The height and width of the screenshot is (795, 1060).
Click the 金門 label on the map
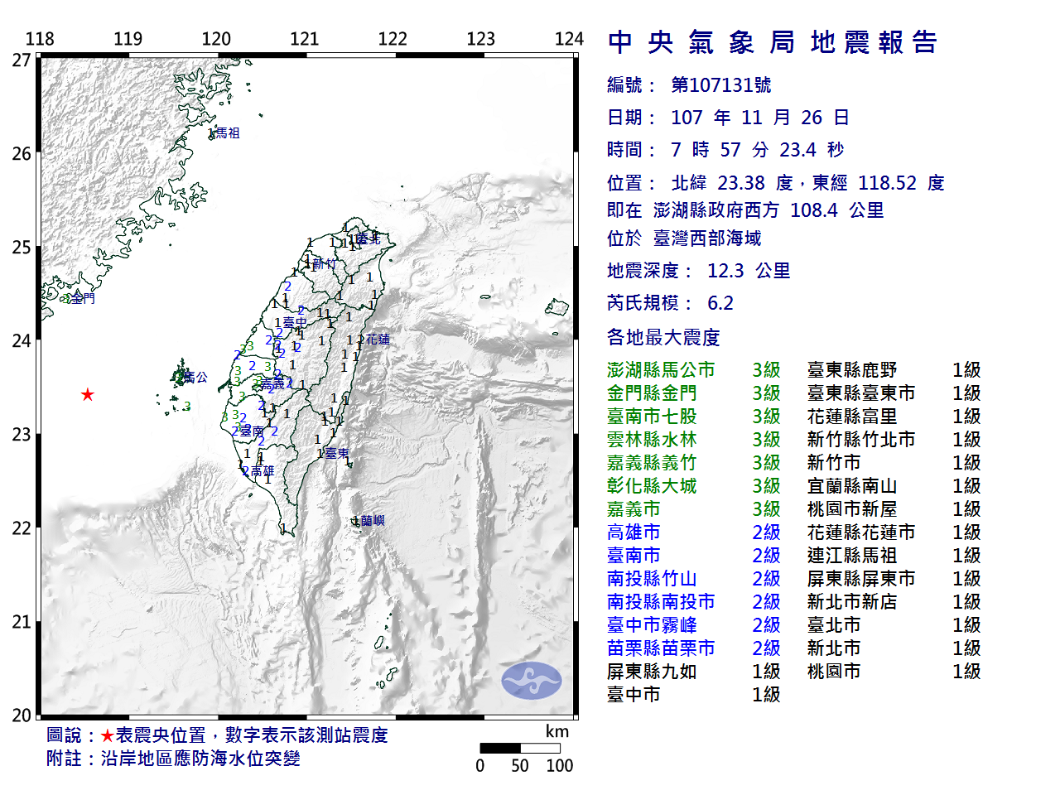[x=83, y=298]
